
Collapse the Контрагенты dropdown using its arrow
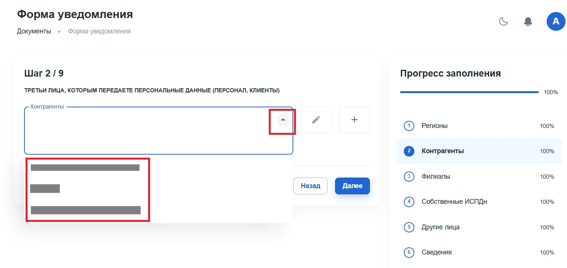tap(283, 120)
